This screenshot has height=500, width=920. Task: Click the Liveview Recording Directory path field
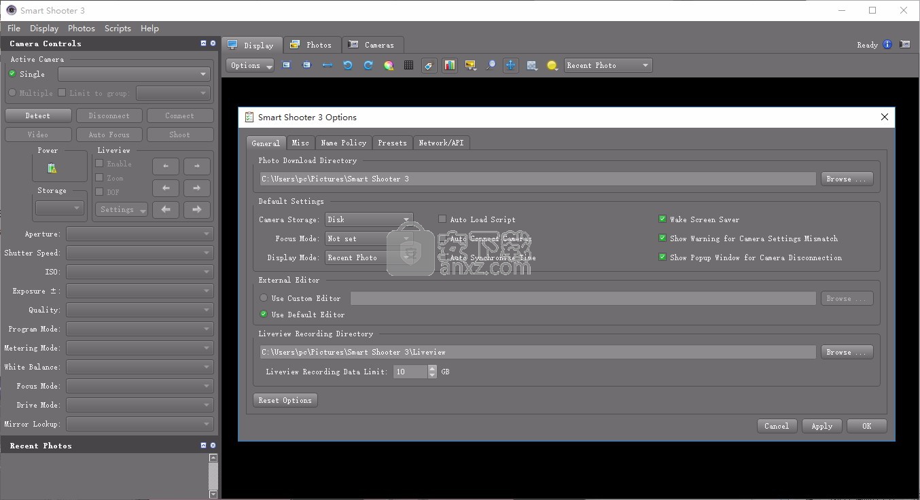click(537, 352)
